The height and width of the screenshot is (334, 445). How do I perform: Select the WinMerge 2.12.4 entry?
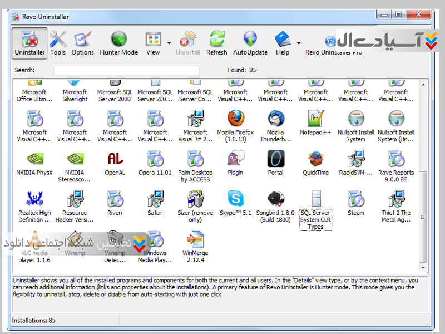tap(195, 246)
